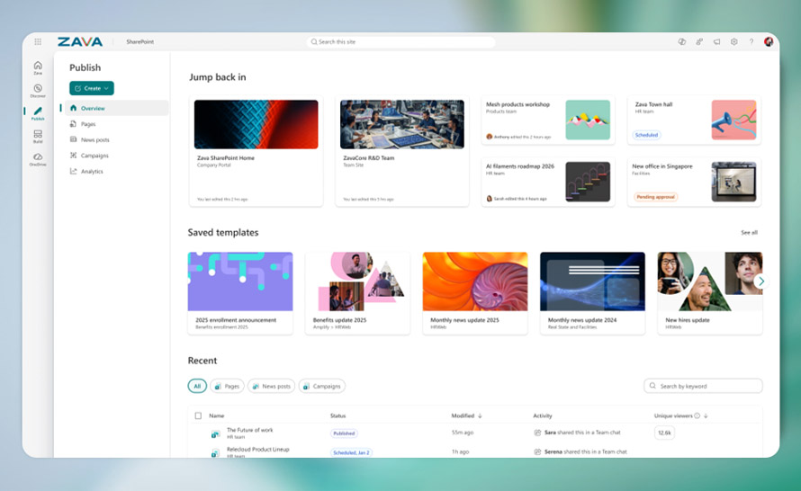Sort by the Unique viewers column arrow
The height and width of the screenshot is (491, 801).
point(706,415)
